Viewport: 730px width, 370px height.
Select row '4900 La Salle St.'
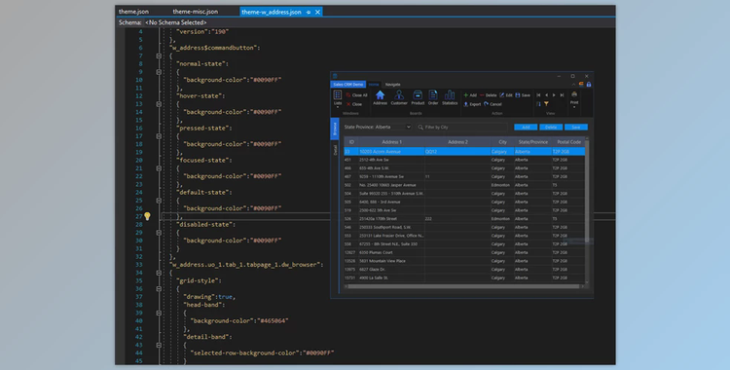pyautogui.click(x=464, y=277)
